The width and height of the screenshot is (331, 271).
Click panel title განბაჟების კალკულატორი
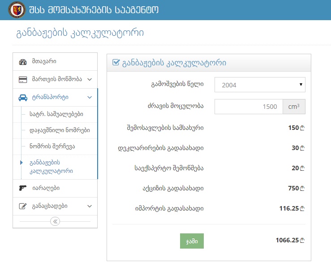point(174,63)
